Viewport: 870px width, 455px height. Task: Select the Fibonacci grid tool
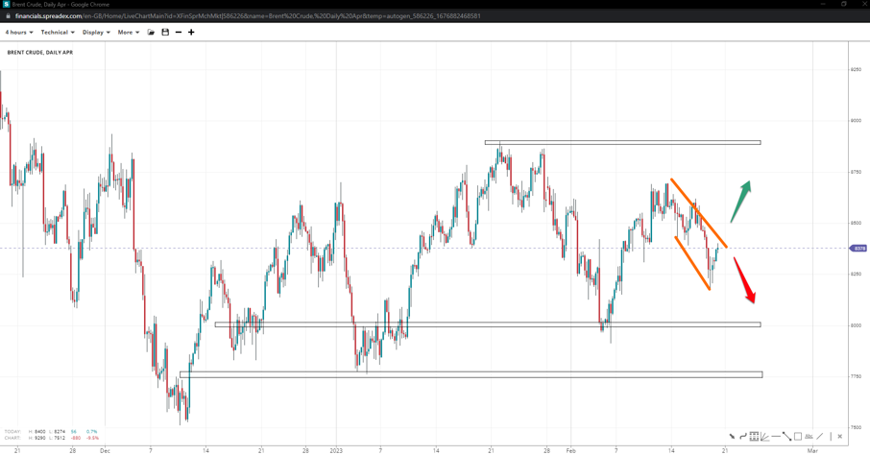click(754, 437)
